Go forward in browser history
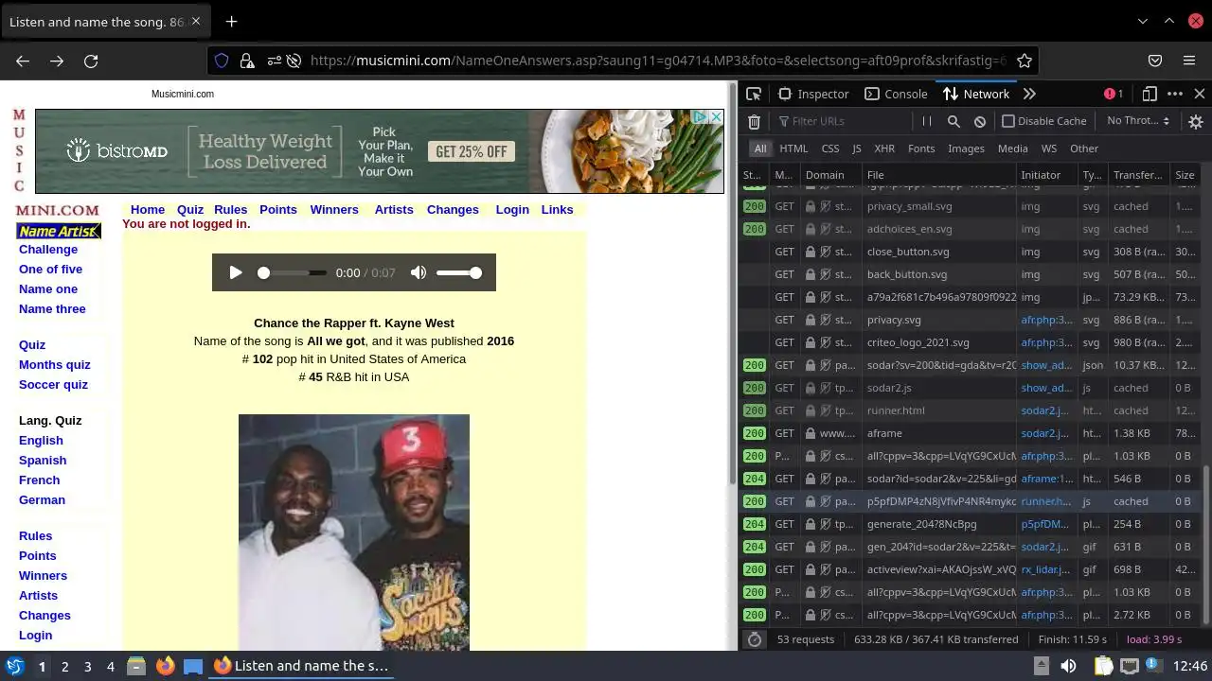The image size is (1212, 681). 57,61
